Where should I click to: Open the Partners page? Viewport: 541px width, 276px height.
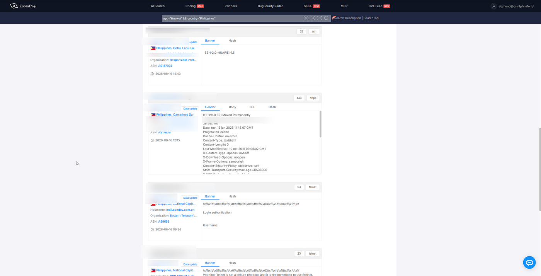pyautogui.click(x=231, y=6)
